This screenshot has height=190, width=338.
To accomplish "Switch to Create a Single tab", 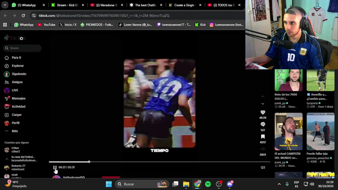I will [185, 5].
